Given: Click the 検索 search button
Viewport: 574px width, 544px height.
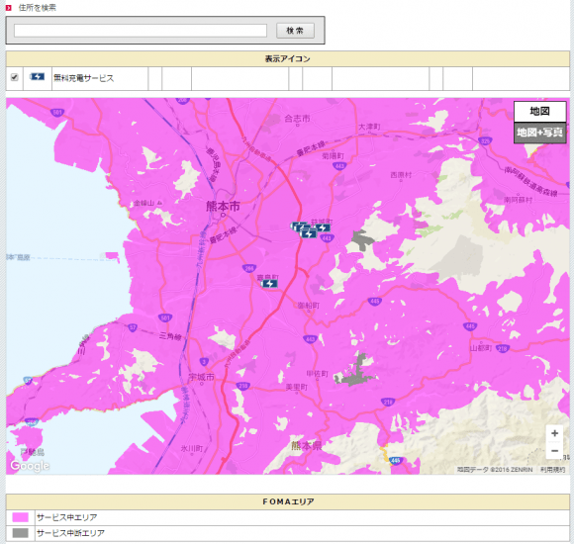Looking at the screenshot, I should point(295,31).
